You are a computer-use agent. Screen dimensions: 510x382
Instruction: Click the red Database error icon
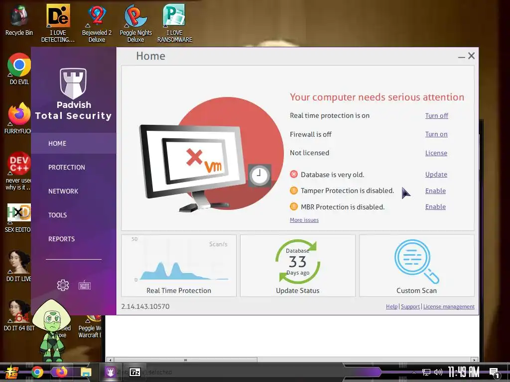point(294,175)
